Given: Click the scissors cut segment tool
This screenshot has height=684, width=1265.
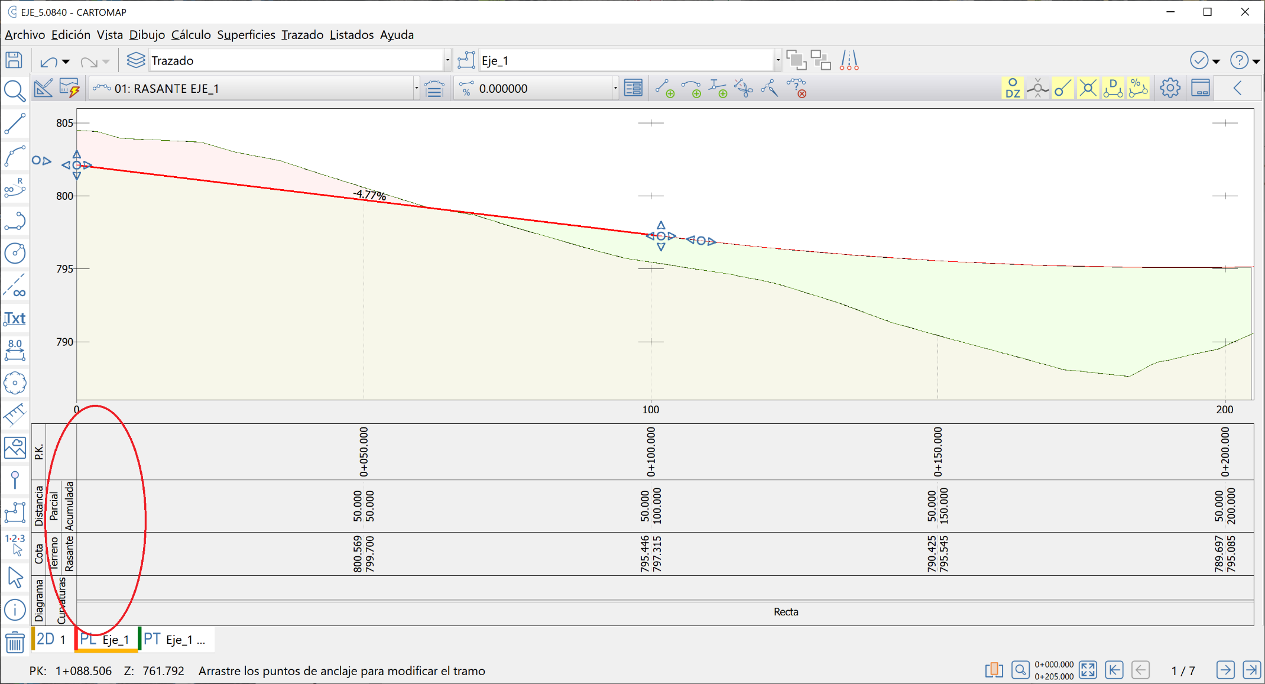Looking at the screenshot, I should click(x=743, y=87).
